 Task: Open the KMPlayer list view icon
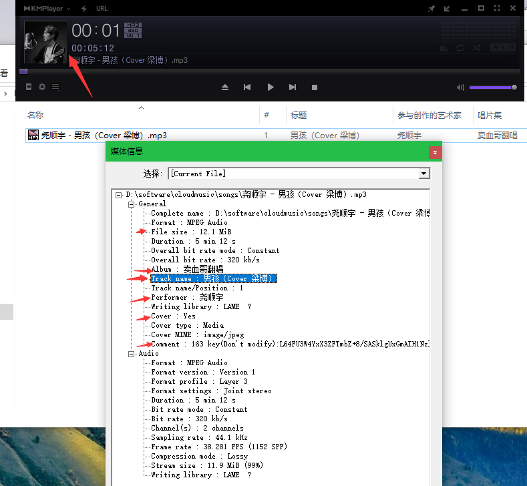click(x=55, y=87)
